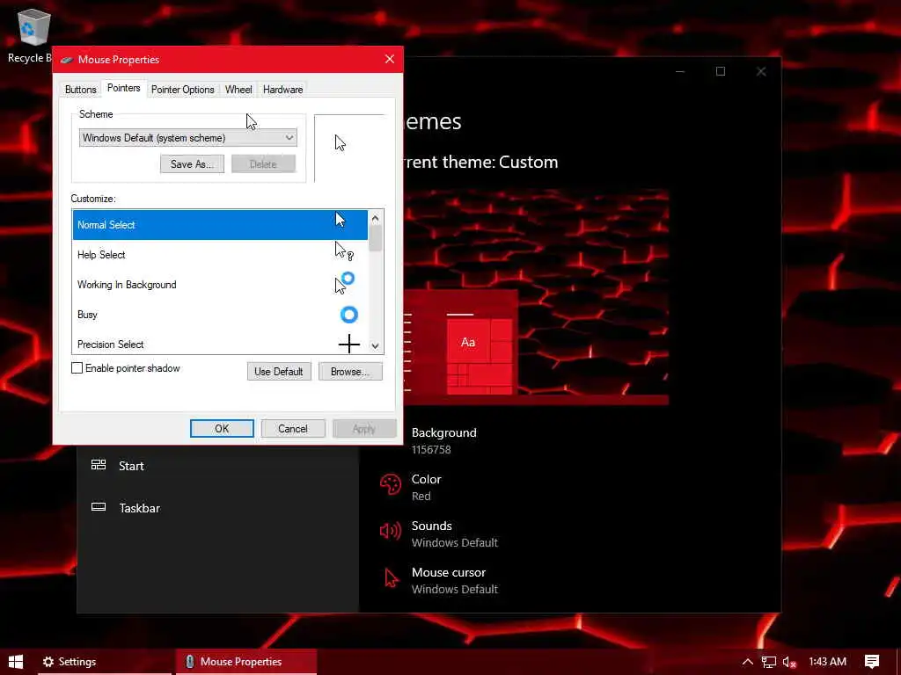Open the Action Center notification icon

click(x=872, y=662)
